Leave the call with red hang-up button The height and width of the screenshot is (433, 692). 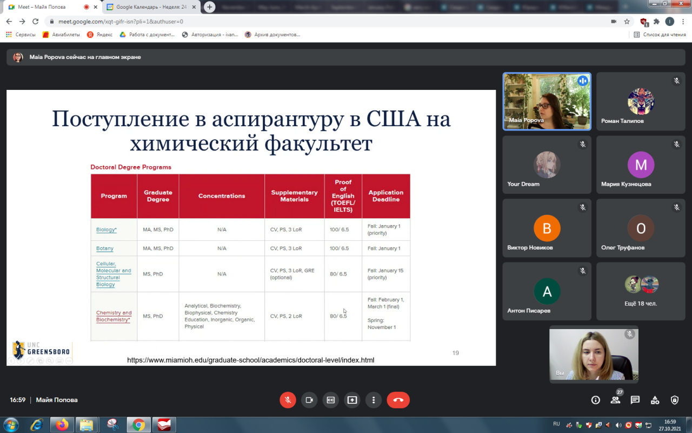coord(398,400)
